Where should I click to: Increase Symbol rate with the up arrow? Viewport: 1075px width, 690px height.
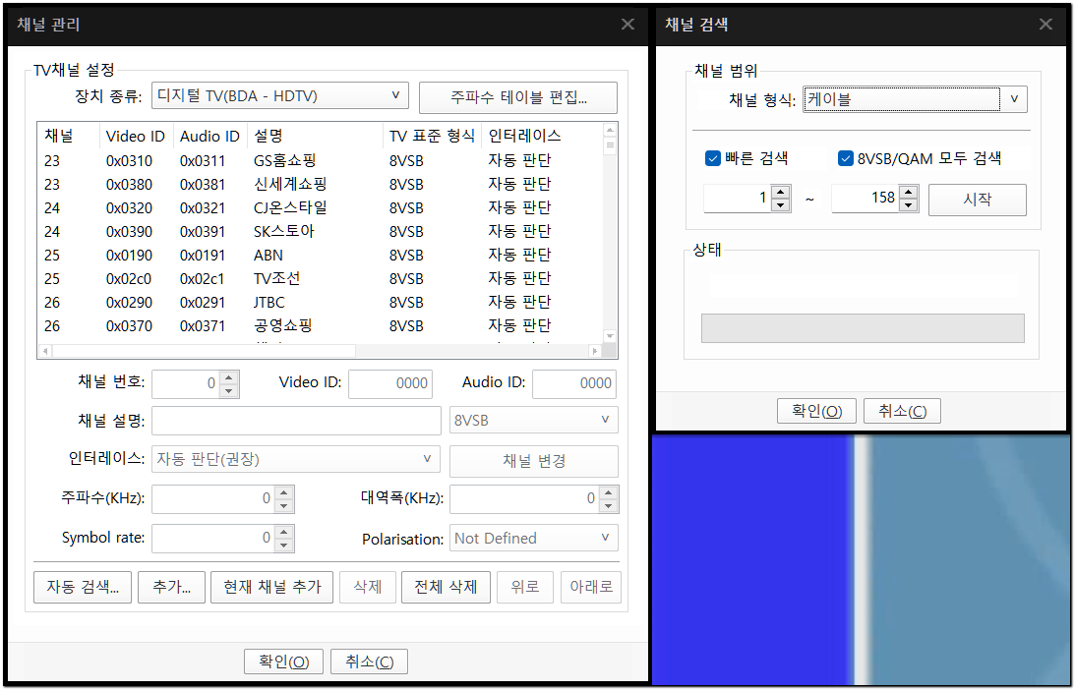pyautogui.click(x=284, y=531)
